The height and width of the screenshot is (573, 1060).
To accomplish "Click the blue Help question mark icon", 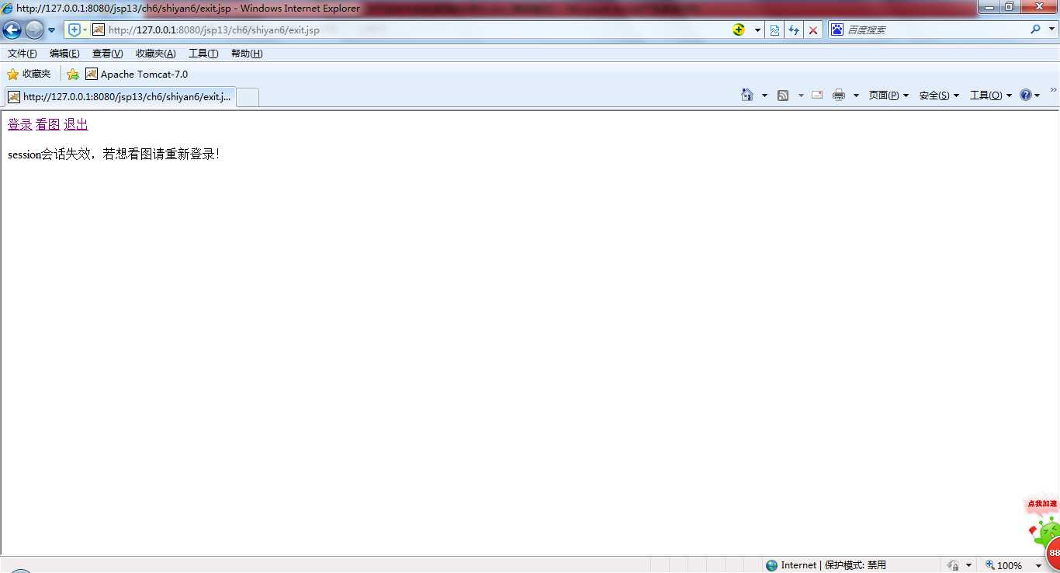I will point(1026,95).
